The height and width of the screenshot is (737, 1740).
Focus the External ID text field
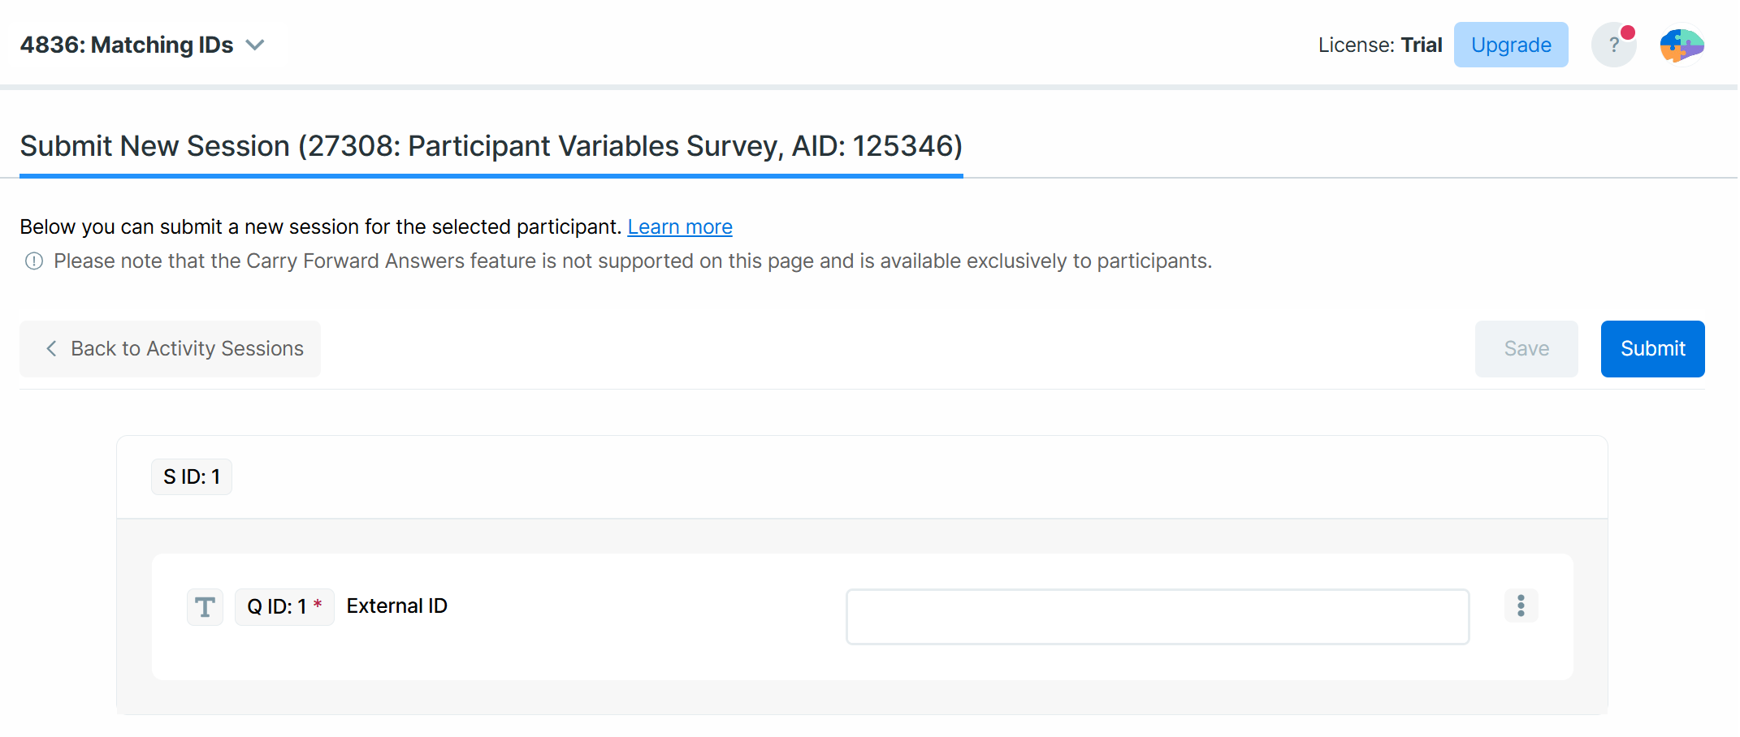tap(1158, 617)
